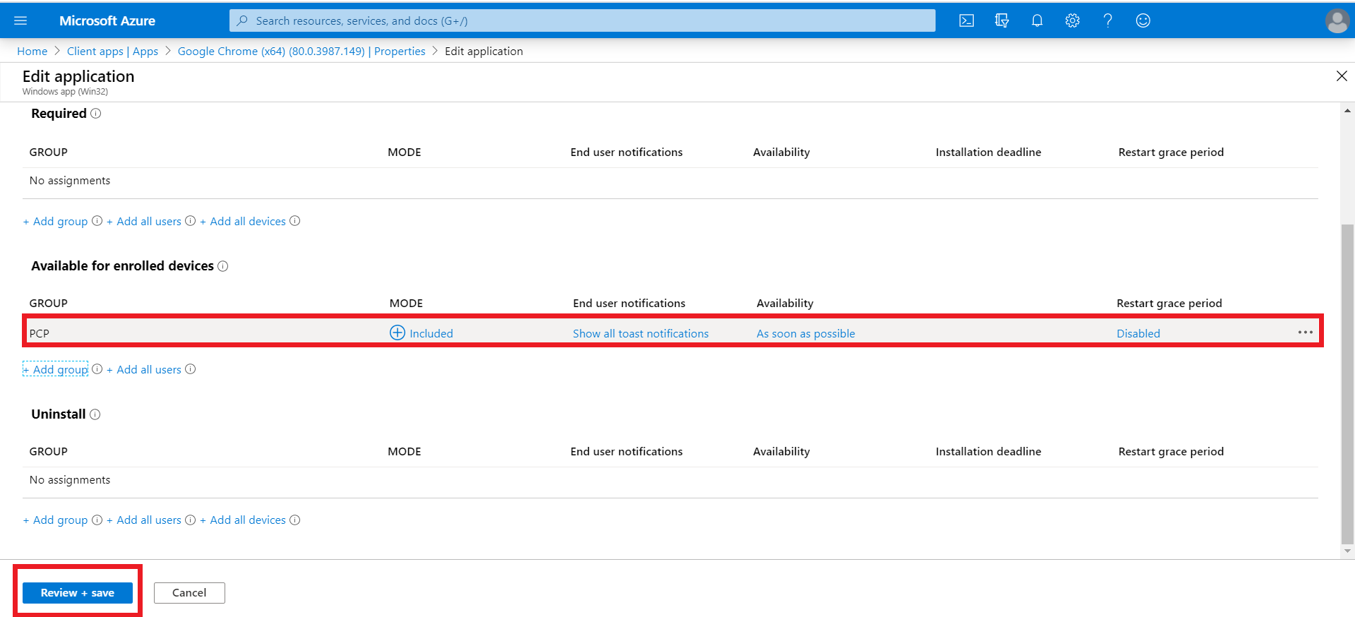Click info icon after Add all devices under Uninstall
This screenshot has height=617, width=1355.
[295, 520]
